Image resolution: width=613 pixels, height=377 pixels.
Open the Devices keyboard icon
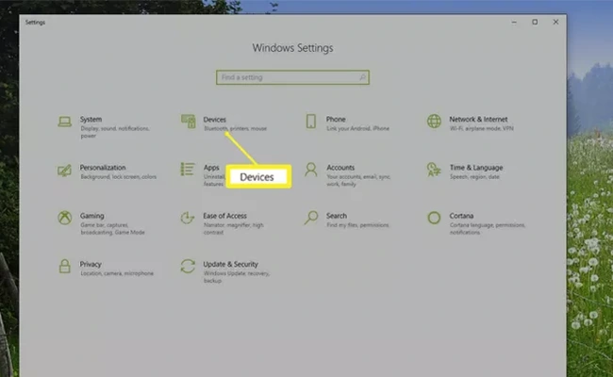pyautogui.click(x=188, y=121)
